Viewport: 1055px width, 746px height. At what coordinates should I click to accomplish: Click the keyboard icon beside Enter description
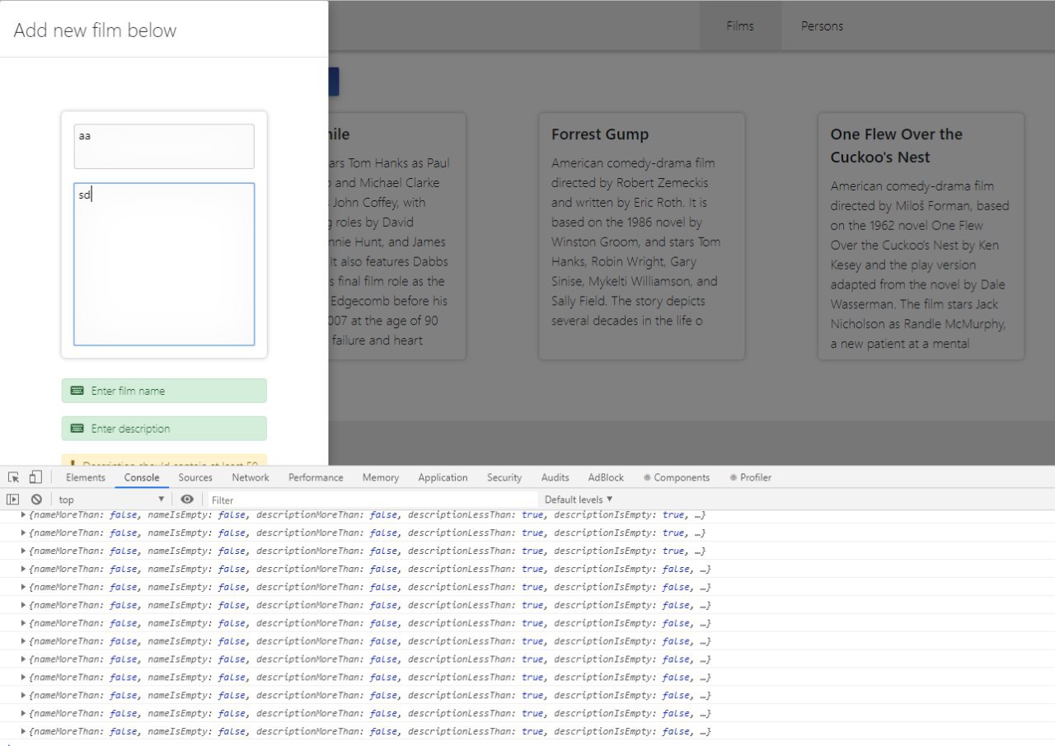(77, 429)
